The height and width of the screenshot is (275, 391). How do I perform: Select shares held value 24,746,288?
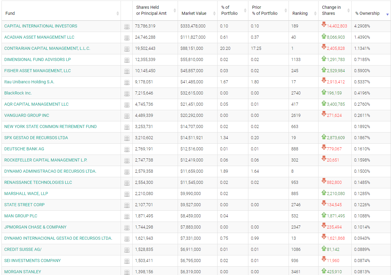pos(145,37)
